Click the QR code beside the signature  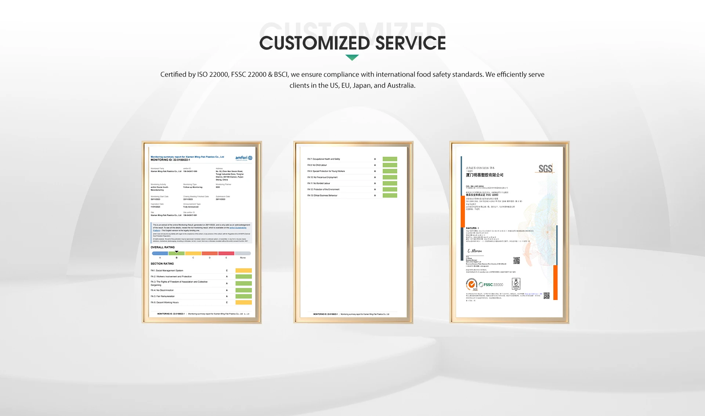click(516, 261)
